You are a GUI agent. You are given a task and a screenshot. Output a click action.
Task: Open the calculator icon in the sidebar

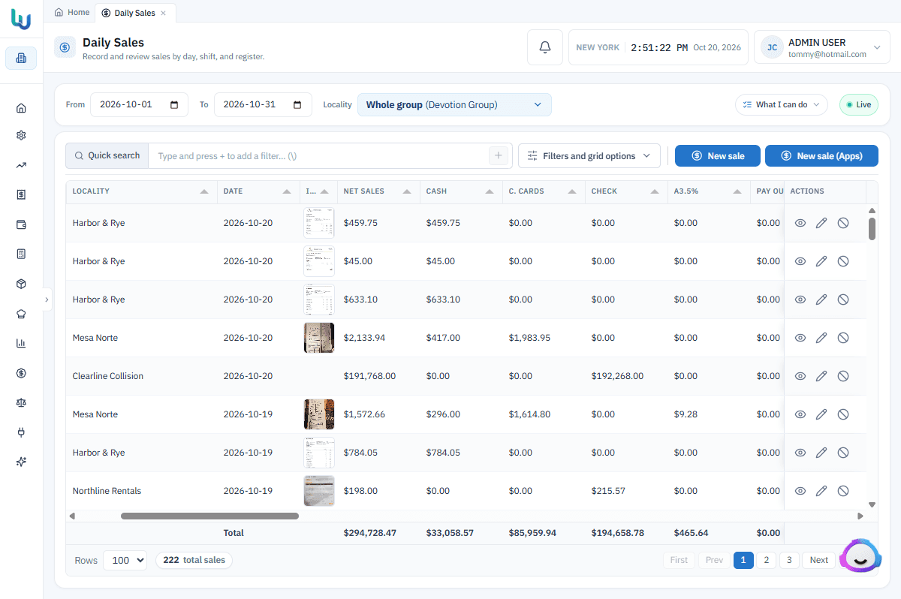[x=21, y=254]
